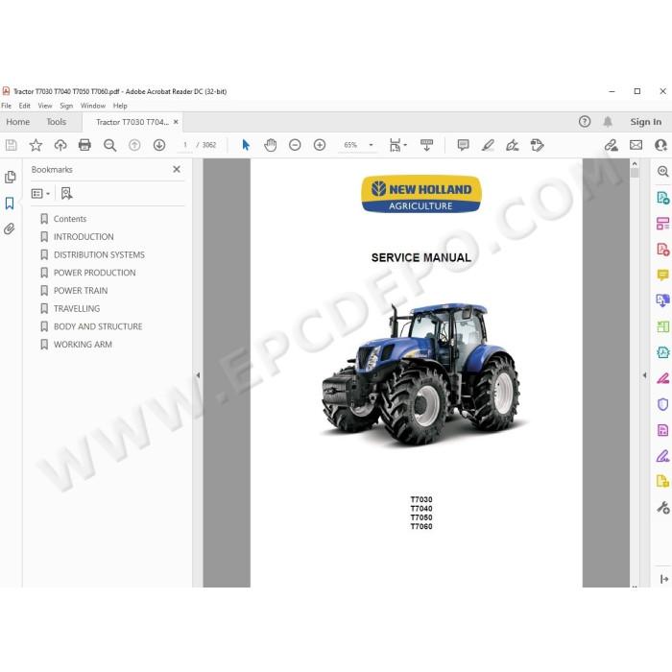Open the Attachments paperclip panel
This screenshot has width=672, height=672.
10,228
